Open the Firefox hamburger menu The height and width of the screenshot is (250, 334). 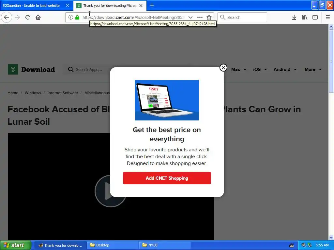click(328, 17)
